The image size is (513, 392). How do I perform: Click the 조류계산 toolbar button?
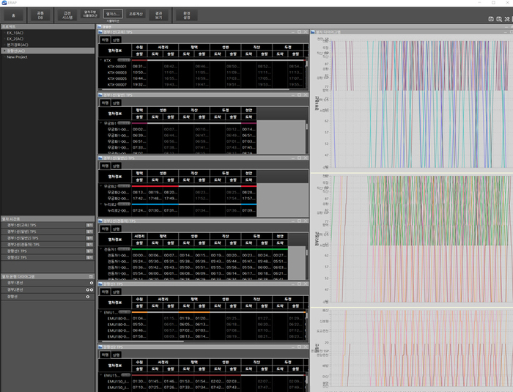tap(136, 14)
